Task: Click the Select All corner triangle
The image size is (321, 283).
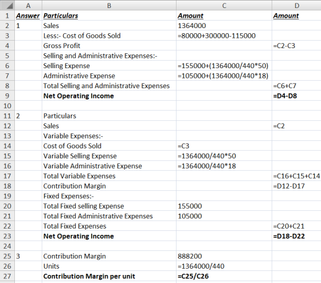Action: 7,5
